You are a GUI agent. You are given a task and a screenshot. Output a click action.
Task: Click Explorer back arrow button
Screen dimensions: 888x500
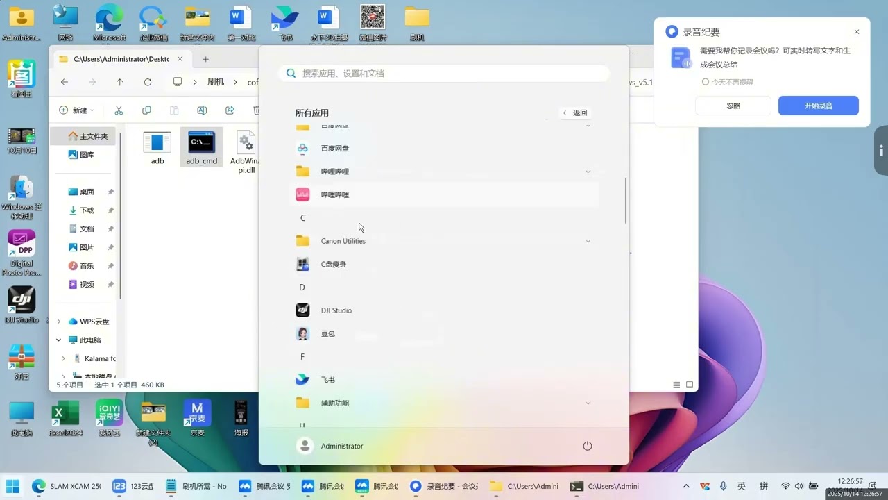point(65,82)
